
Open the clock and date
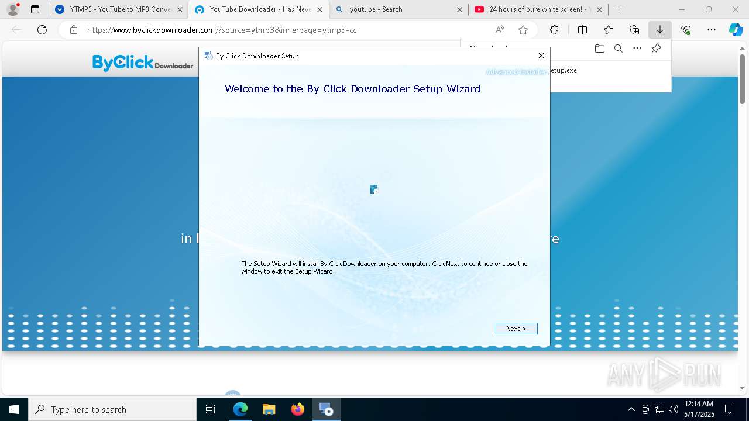click(x=699, y=409)
